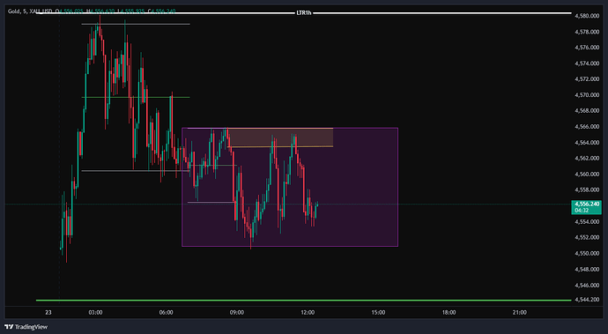Click the current price label 4,556.240
This screenshot has width=608, height=334.
[x=587, y=204]
